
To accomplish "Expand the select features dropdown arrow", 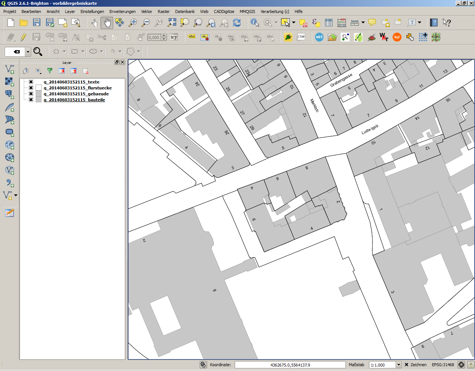I will [294, 23].
